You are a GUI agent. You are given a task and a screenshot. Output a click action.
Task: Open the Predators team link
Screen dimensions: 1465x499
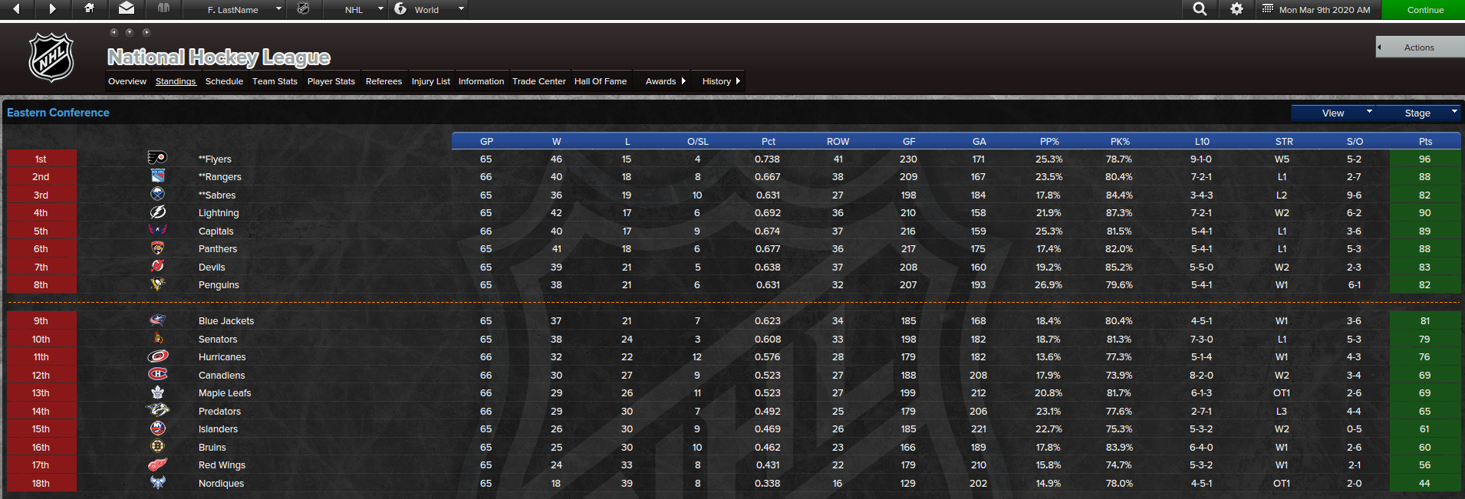click(219, 411)
